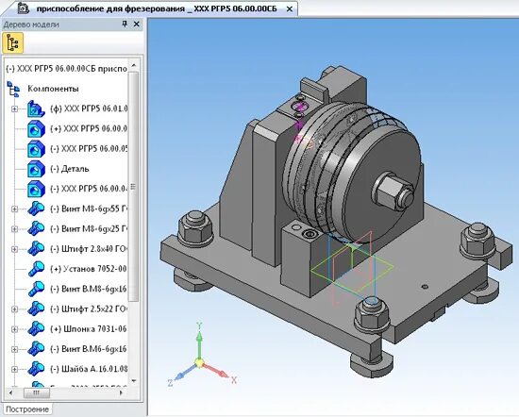519x417 pixels.
Task: Click the Компоненты group icon
Action: (x=13, y=89)
